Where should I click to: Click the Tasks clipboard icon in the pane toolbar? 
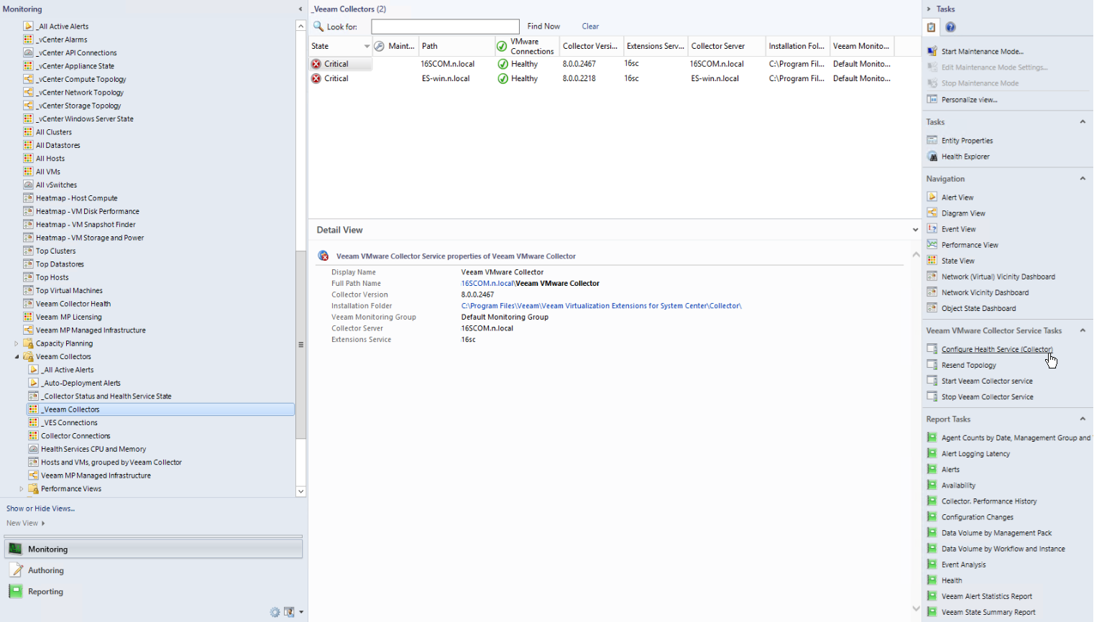[932, 27]
